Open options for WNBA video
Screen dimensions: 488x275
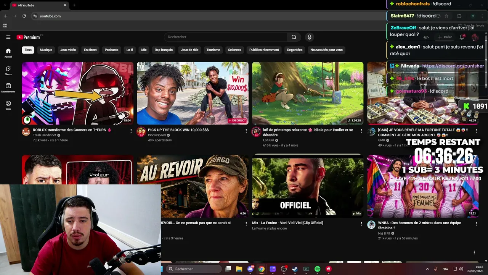pos(476,223)
